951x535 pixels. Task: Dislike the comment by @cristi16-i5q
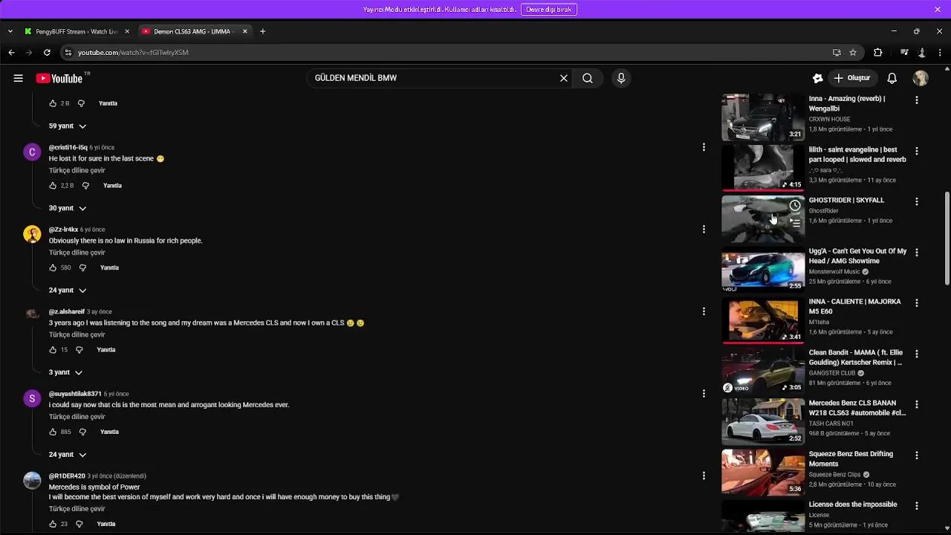[85, 186]
